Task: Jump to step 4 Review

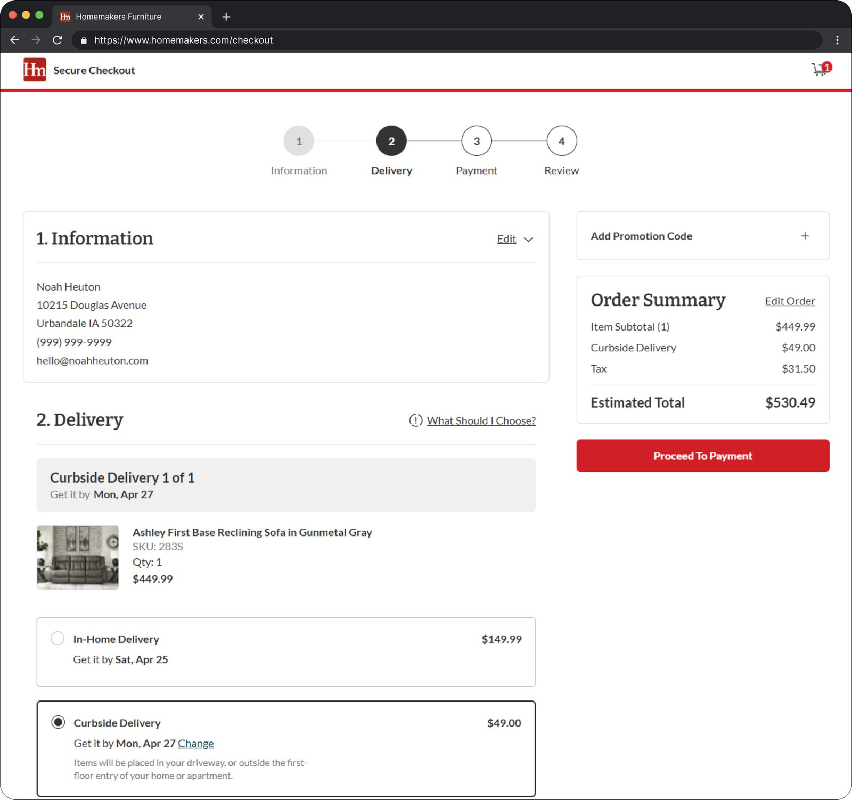Action: click(x=561, y=141)
